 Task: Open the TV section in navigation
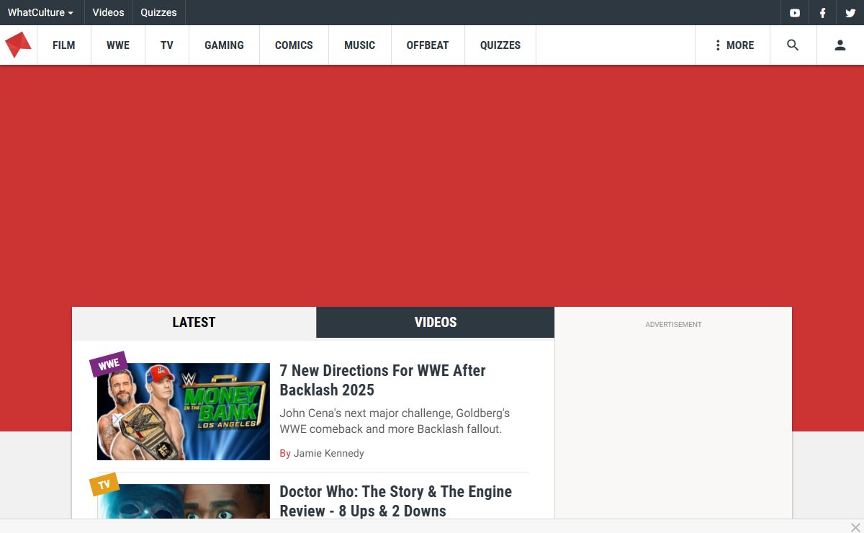pos(167,45)
